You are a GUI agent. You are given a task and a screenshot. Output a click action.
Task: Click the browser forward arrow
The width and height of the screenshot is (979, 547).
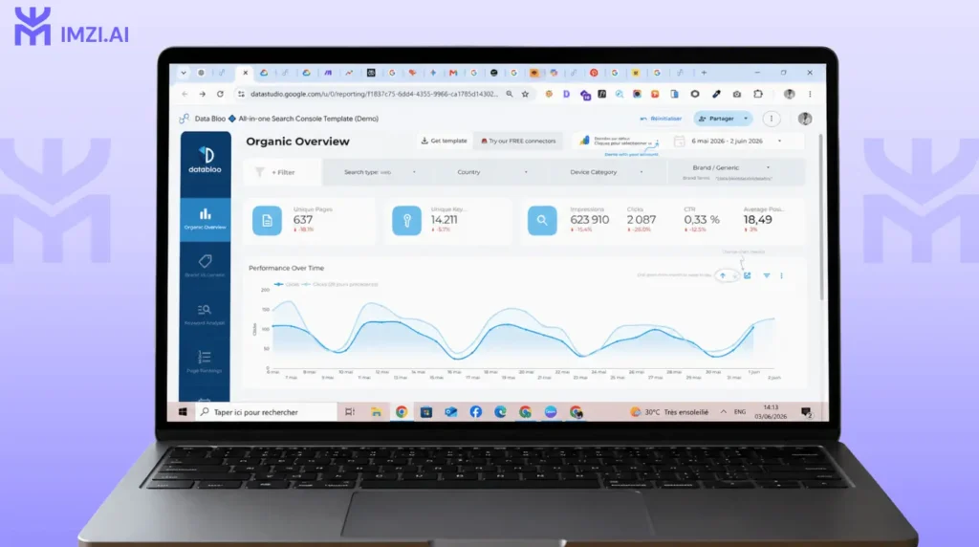point(203,95)
